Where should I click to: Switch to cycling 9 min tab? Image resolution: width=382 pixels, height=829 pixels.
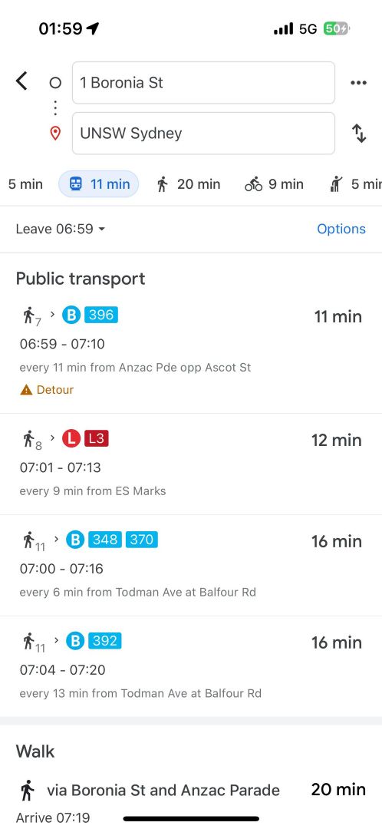click(x=274, y=184)
